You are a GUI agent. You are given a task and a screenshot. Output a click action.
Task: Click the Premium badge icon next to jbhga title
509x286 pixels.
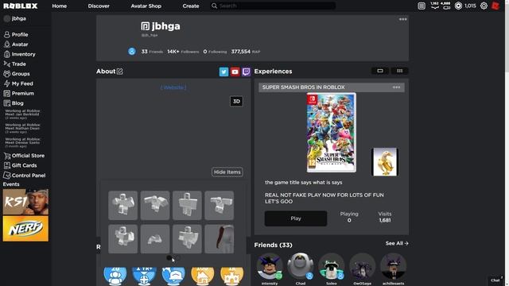click(145, 26)
